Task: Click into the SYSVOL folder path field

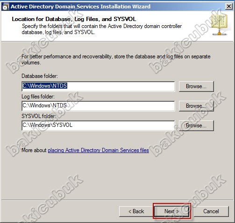Action: click(98, 125)
